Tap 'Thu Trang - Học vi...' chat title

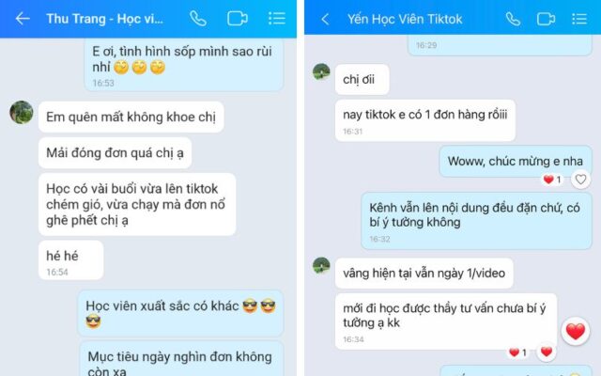tap(104, 19)
